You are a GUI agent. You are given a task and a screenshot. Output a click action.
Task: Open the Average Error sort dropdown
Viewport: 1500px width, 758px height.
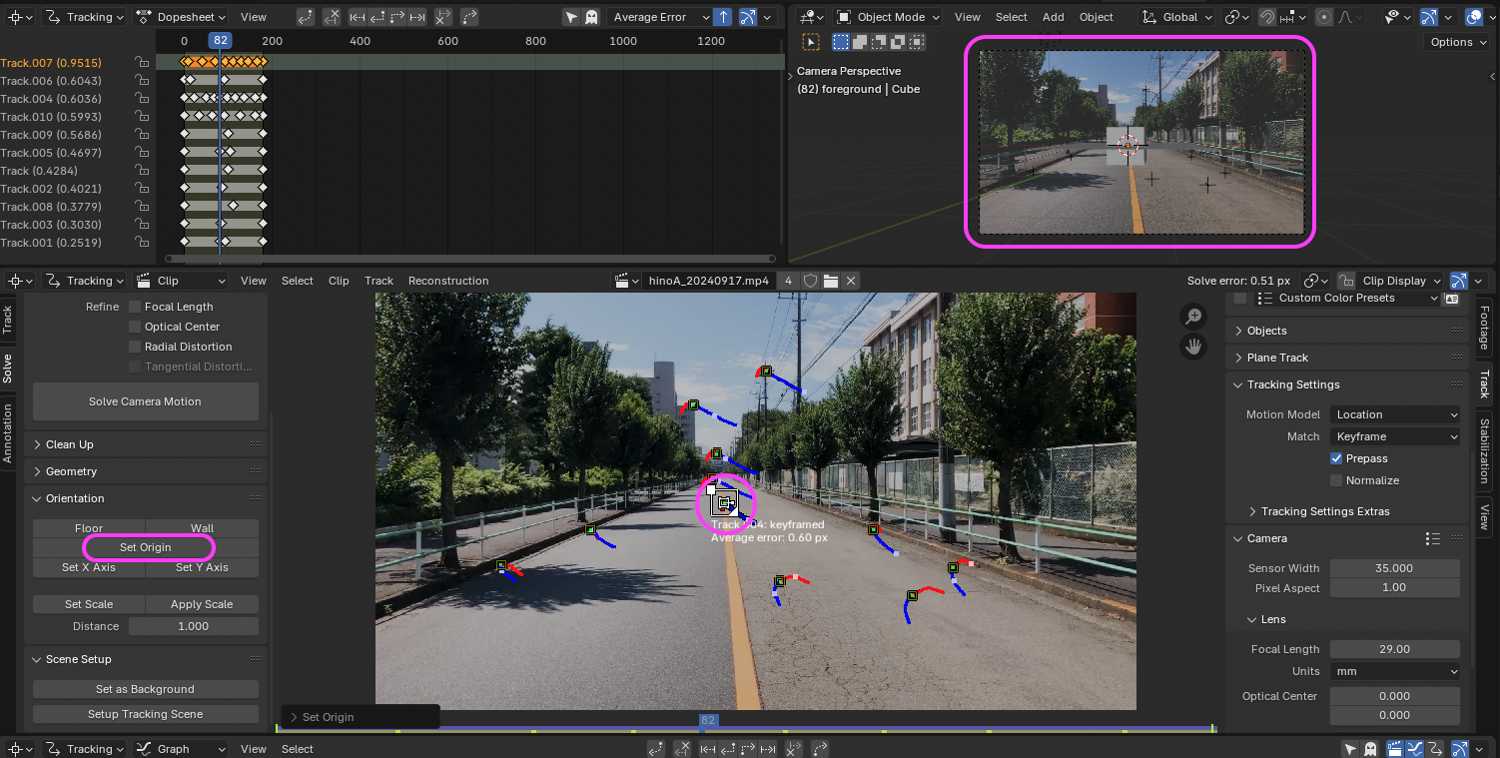[x=659, y=17]
